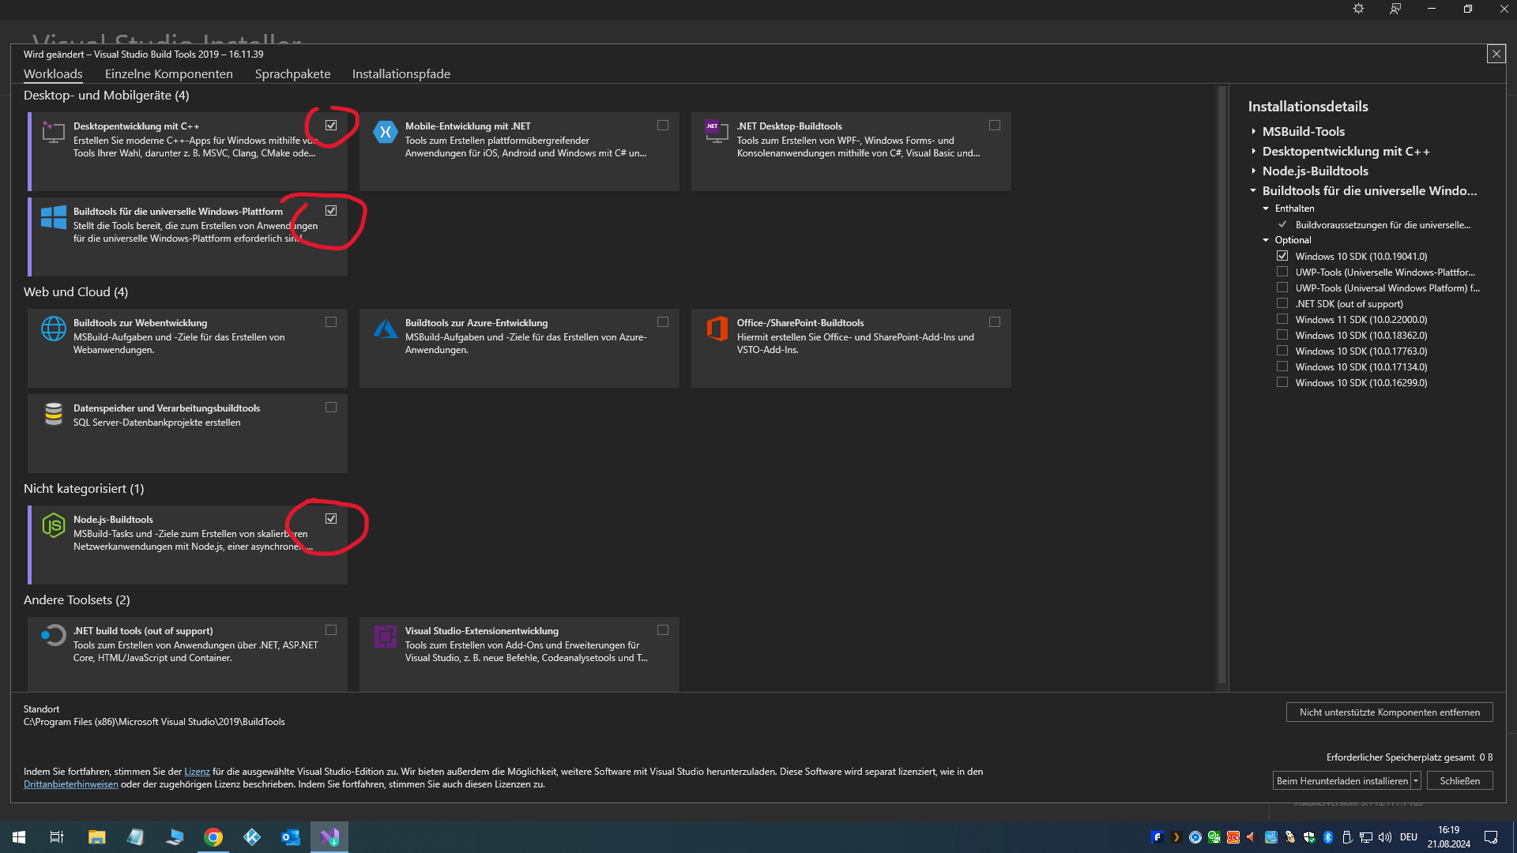Screen dimensions: 1517x853
Task: Close the modify dialog with X
Action: [1496, 54]
